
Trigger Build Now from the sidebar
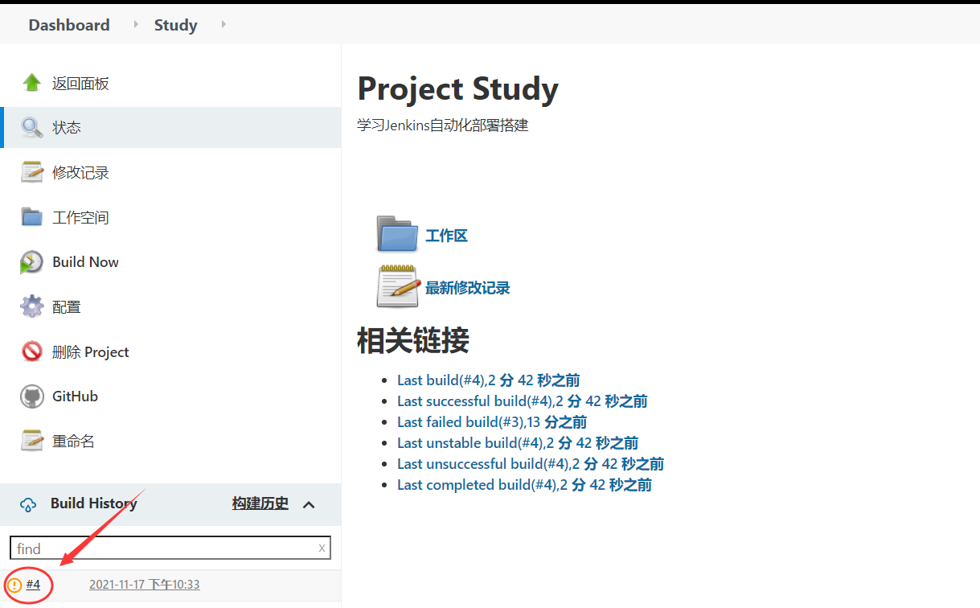(x=85, y=262)
